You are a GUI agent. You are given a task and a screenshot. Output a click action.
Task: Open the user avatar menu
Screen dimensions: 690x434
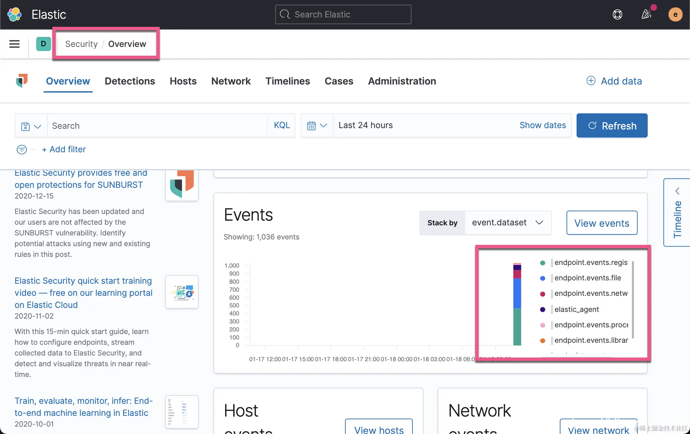coord(675,14)
